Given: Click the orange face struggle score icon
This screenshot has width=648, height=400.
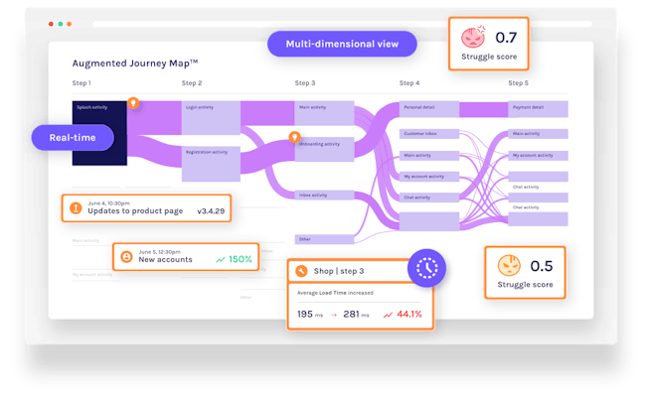Looking at the screenshot, I should 509,265.
